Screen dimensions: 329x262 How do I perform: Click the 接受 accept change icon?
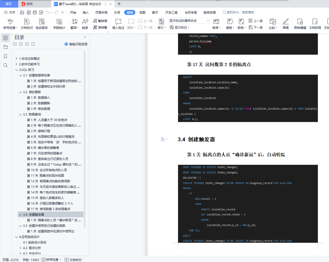coord(230,22)
